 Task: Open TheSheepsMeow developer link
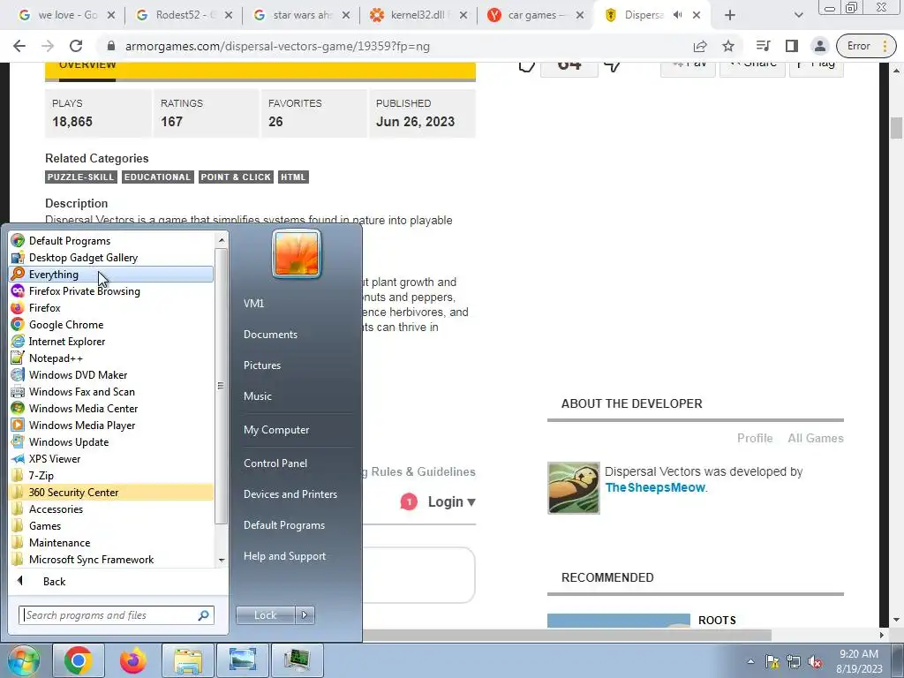click(655, 487)
